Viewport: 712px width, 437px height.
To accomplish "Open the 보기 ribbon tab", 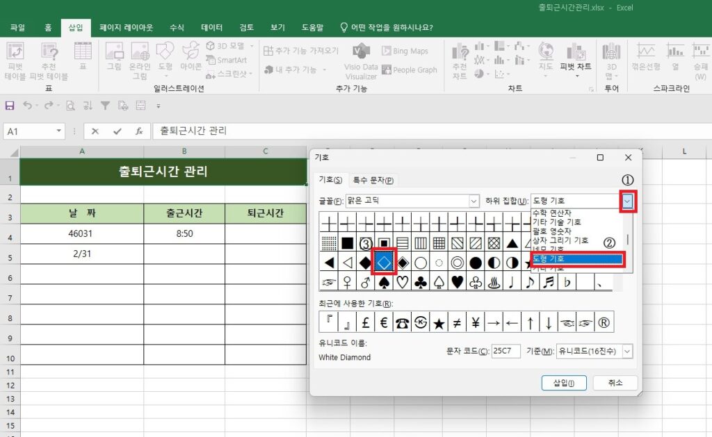I will tap(277, 28).
